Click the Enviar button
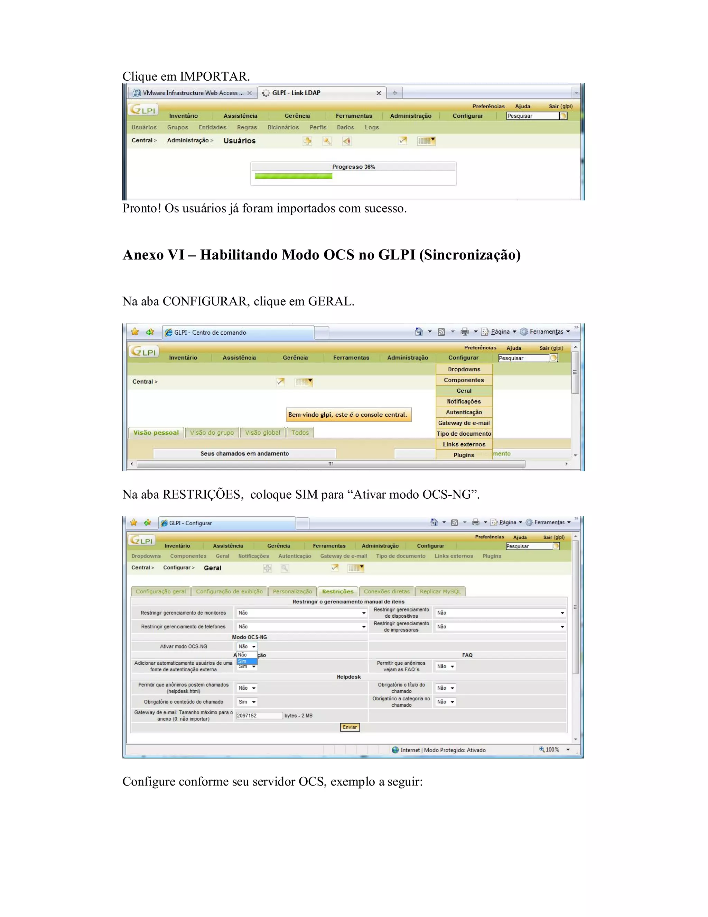This screenshot has width=708, height=917. pyautogui.click(x=350, y=727)
